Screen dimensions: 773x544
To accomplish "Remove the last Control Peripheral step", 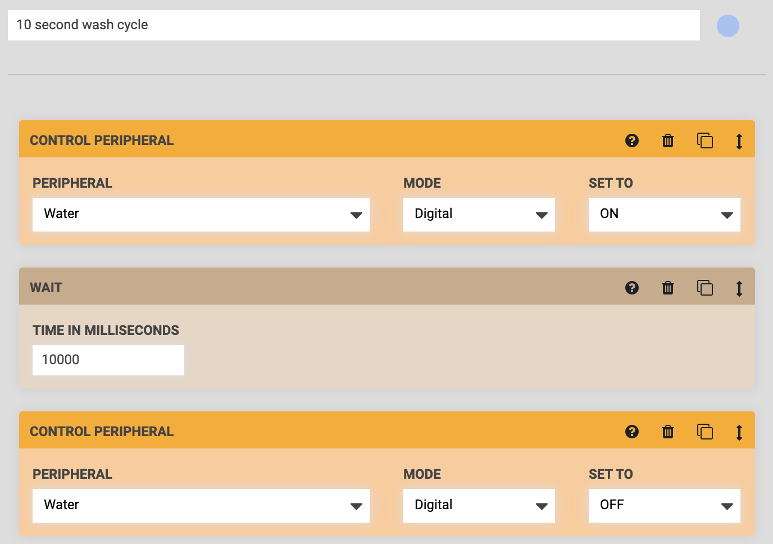I will [x=668, y=432].
